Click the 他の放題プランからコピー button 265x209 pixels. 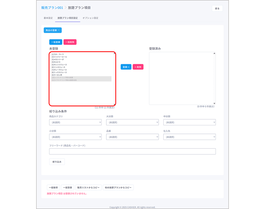[x=118, y=187]
